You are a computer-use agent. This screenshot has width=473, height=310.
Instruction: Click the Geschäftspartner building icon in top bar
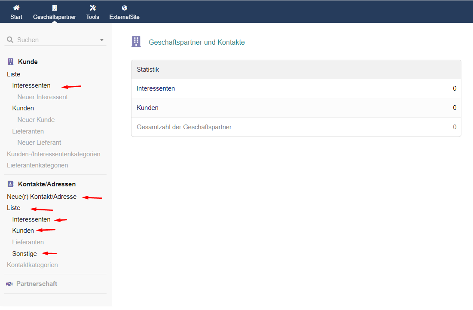55,8
